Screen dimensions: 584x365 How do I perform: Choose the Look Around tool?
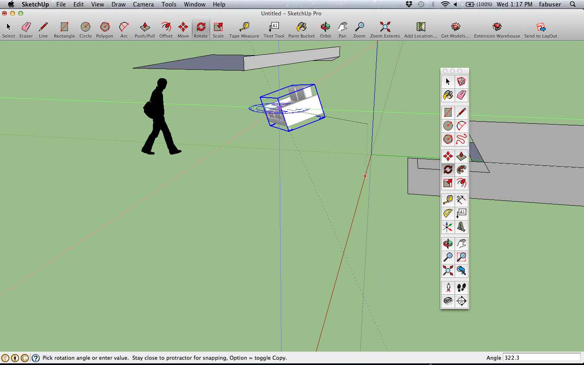tap(448, 301)
